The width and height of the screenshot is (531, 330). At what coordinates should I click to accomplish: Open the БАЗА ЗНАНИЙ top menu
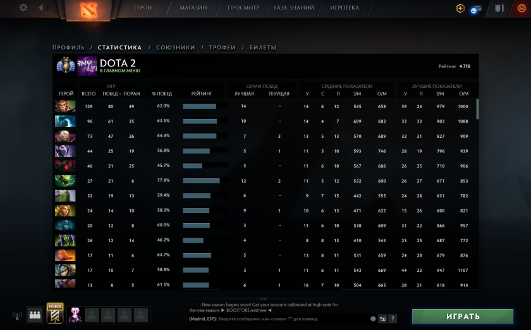coord(293,8)
